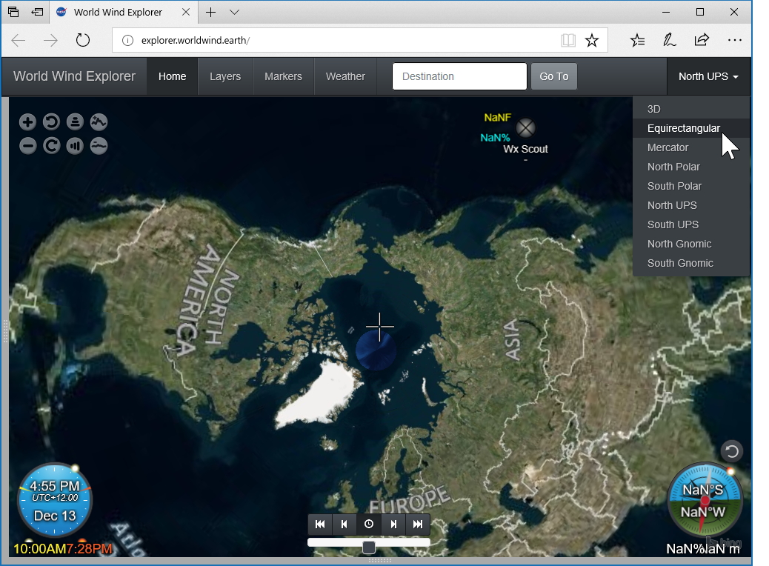Screen dimensions: 769x566
Task: Select North Polar projection
Action: click(x=691, y=167)
